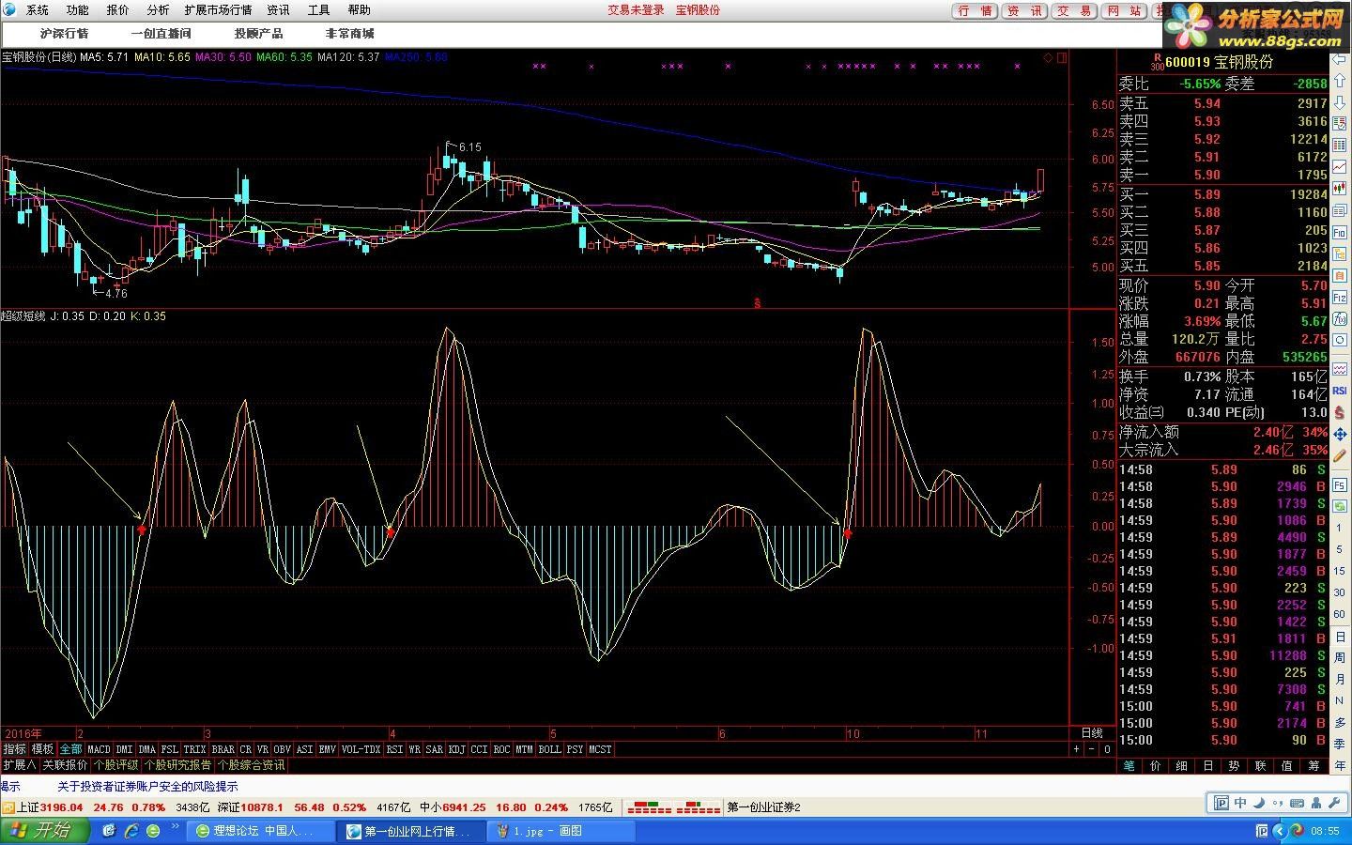Click the red-green connection status indicator
Screen dimensions: 1352x845
click(673, 807)
